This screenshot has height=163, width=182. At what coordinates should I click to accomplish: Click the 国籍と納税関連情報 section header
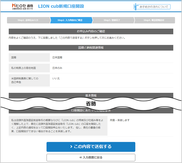click(x=91, y=48)
